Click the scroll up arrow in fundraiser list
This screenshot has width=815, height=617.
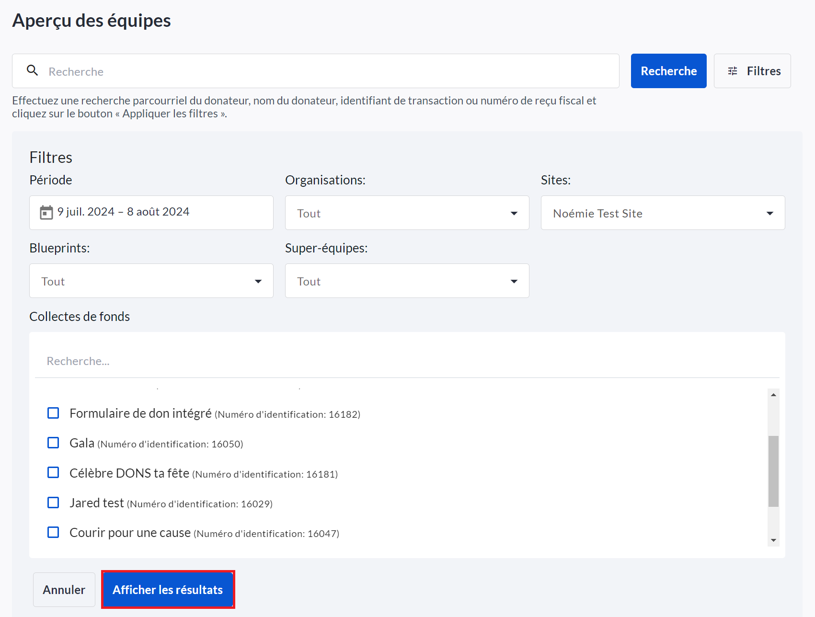click(773, 395)
